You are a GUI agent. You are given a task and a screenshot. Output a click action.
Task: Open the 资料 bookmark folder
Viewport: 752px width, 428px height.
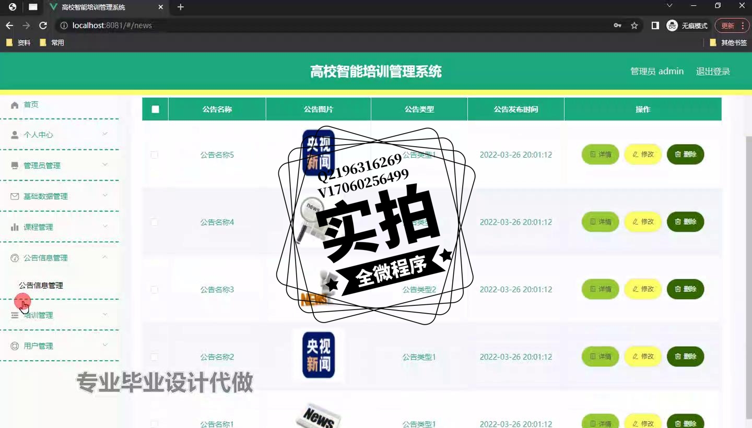(x=18, y=43)
